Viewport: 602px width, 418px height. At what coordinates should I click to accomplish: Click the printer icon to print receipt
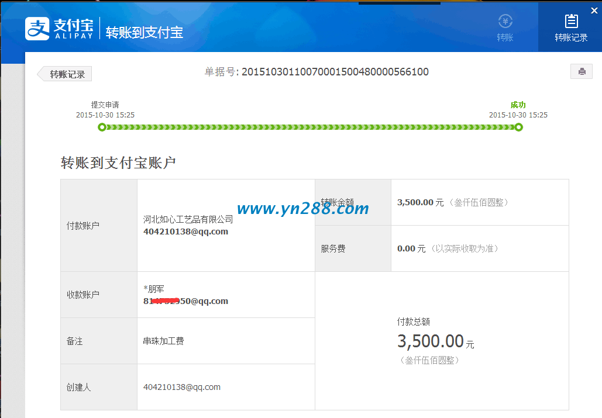581,71
